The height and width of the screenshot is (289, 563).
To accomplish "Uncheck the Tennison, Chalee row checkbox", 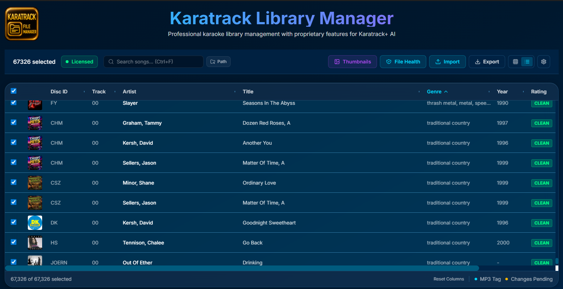I will click(14, 242).
